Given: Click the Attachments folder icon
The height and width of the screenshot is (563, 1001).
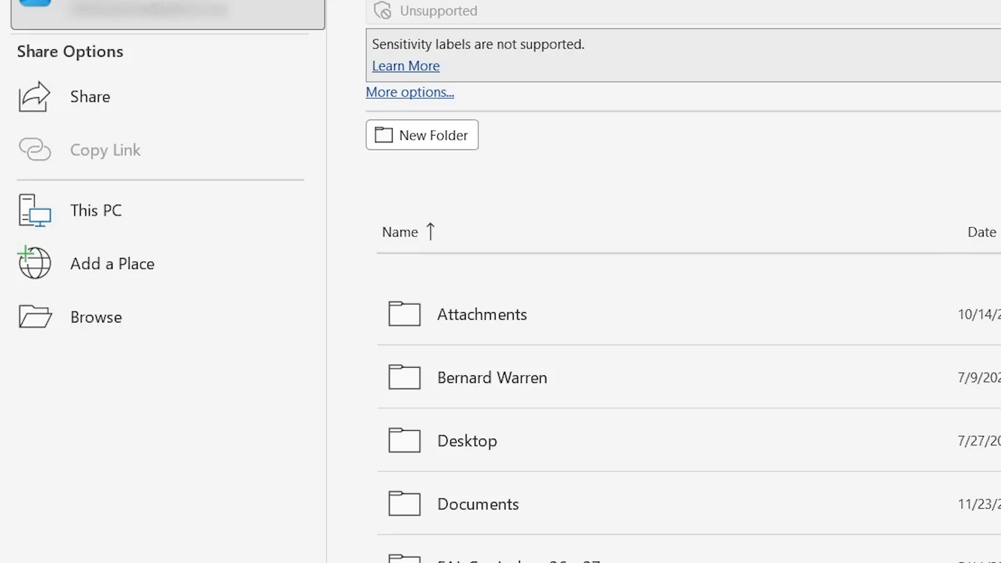Looking at the screenshot, I should [x=405, y=314].
